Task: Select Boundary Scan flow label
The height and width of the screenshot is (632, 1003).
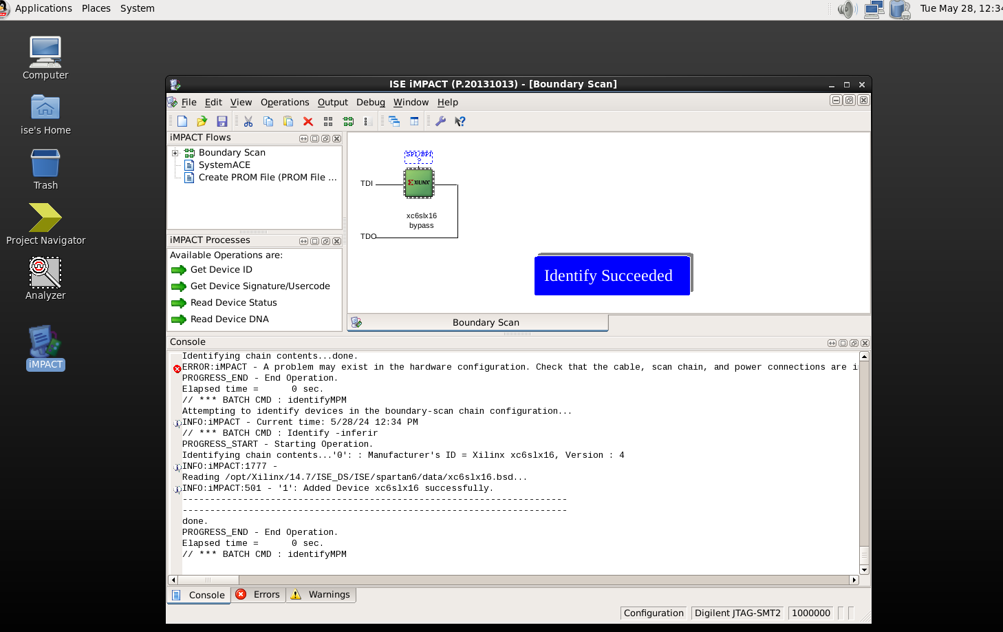Action: click(232, 153)
